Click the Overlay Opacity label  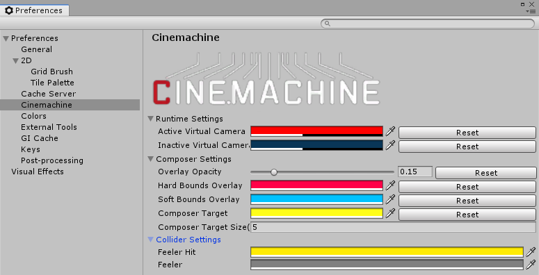click(x=189, y=172)
